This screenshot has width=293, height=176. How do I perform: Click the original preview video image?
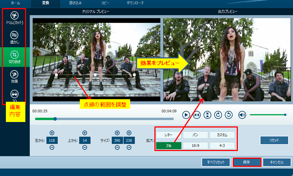pos(96,60)
